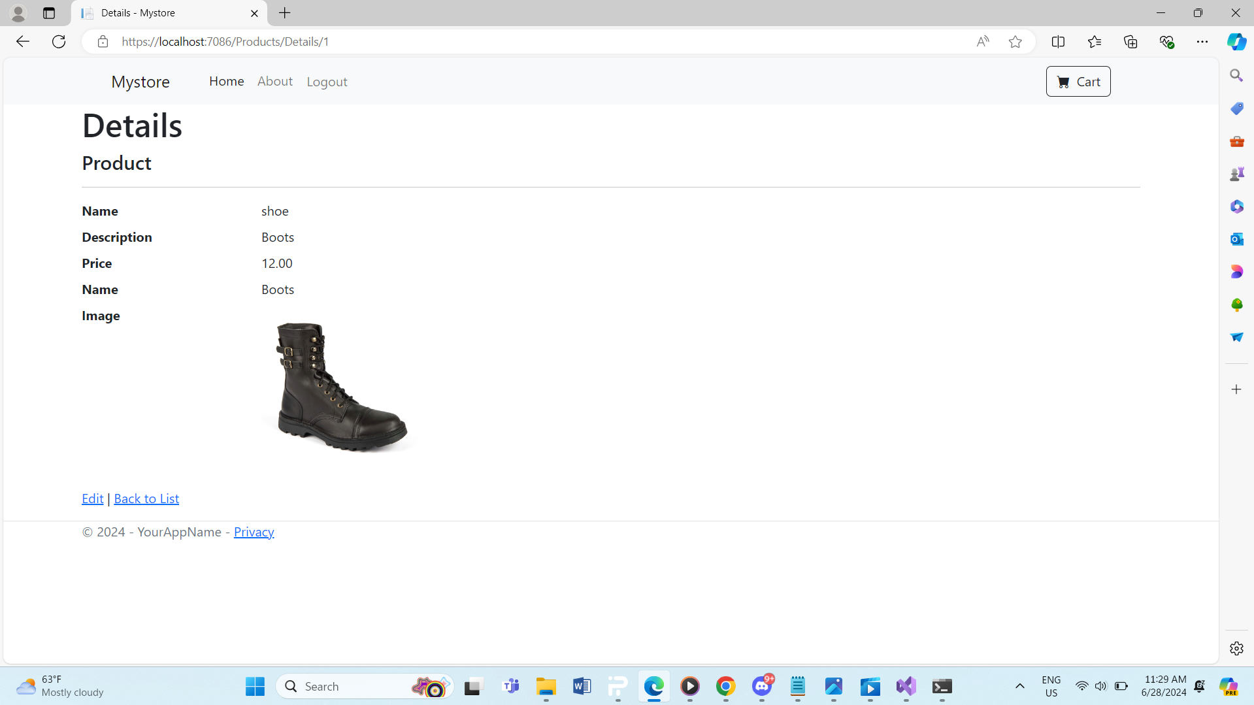Open Visual Studio from taskbar
This screenshot has height=705, width=1254.
click(x=906, y=687)
